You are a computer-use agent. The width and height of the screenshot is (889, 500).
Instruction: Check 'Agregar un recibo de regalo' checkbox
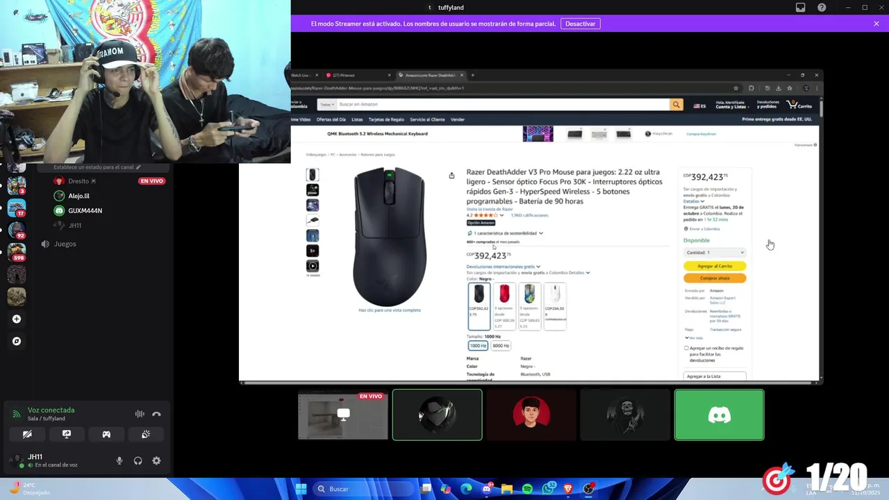[x=686, y=348]
